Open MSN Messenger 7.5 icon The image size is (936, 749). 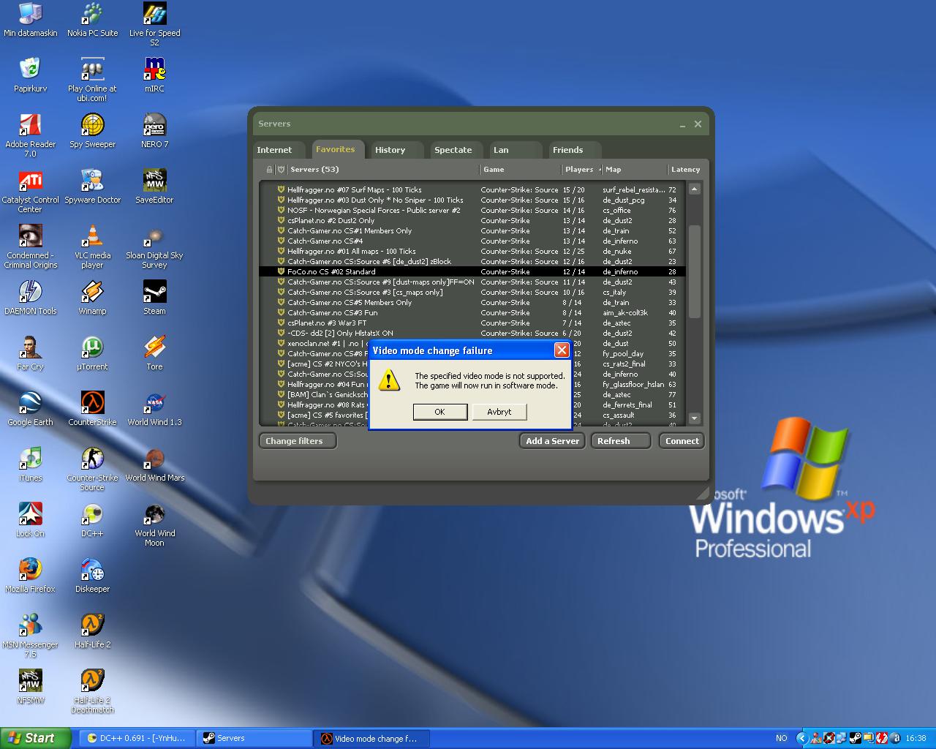pos(30,636)
